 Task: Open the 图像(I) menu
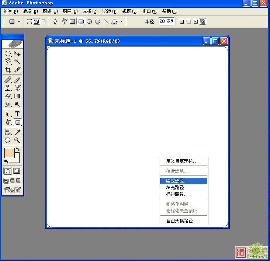[50, 11]
